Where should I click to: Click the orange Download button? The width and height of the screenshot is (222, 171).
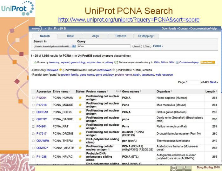click(207, 62)
